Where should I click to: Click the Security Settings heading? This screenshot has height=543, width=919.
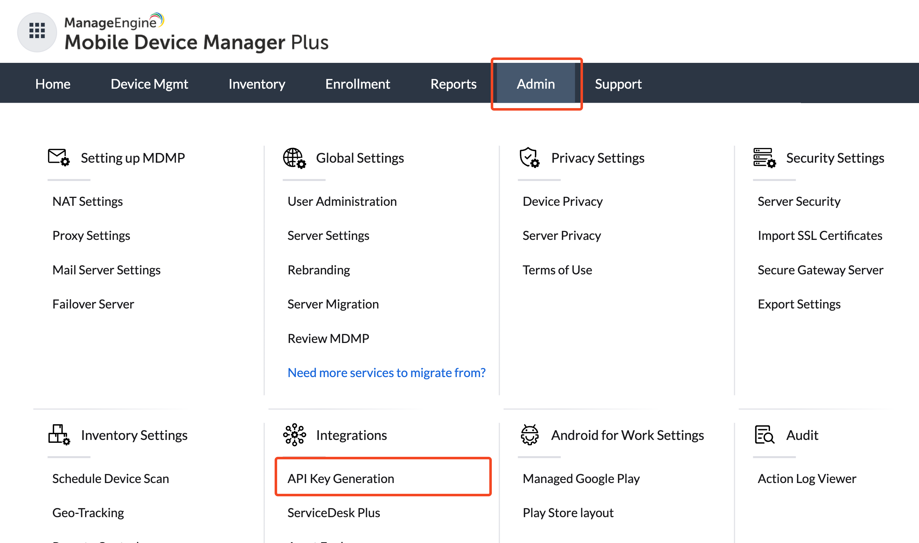point(835,158)
